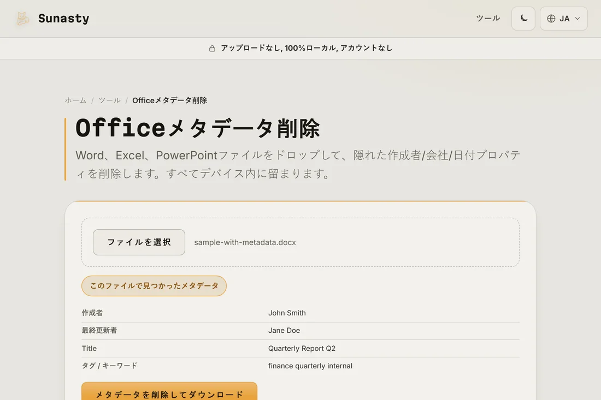Click the Jane Doe value

(x=284, y=330)
